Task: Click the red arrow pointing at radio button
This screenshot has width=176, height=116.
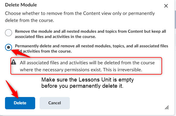Action: tap(21, 53)
